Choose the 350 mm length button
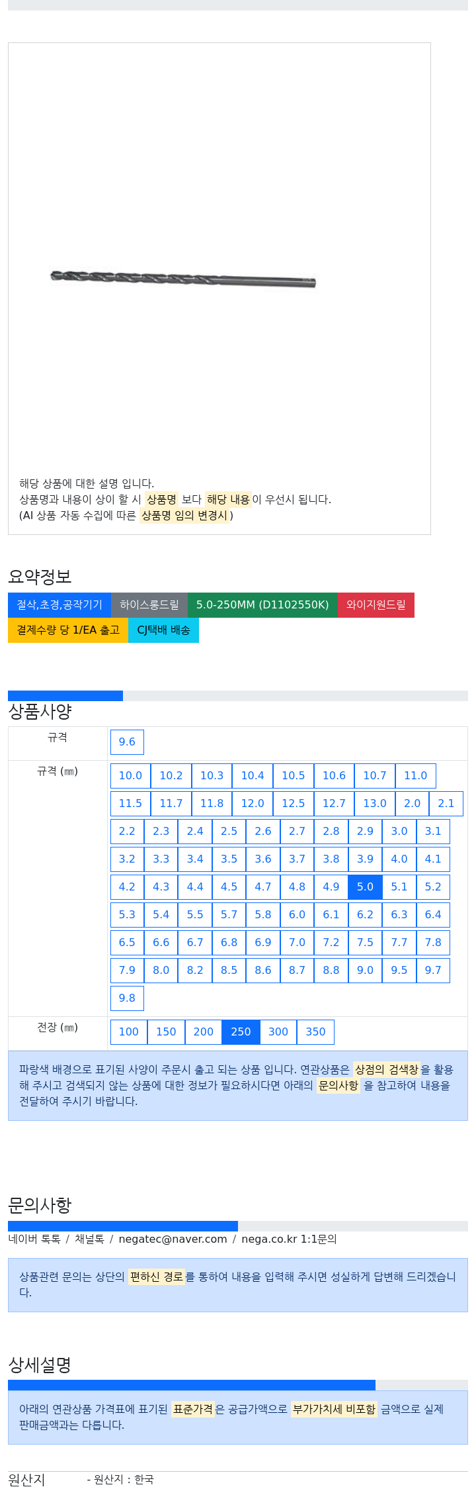Screen dimensions: 476x1493 pos(315,1032)
